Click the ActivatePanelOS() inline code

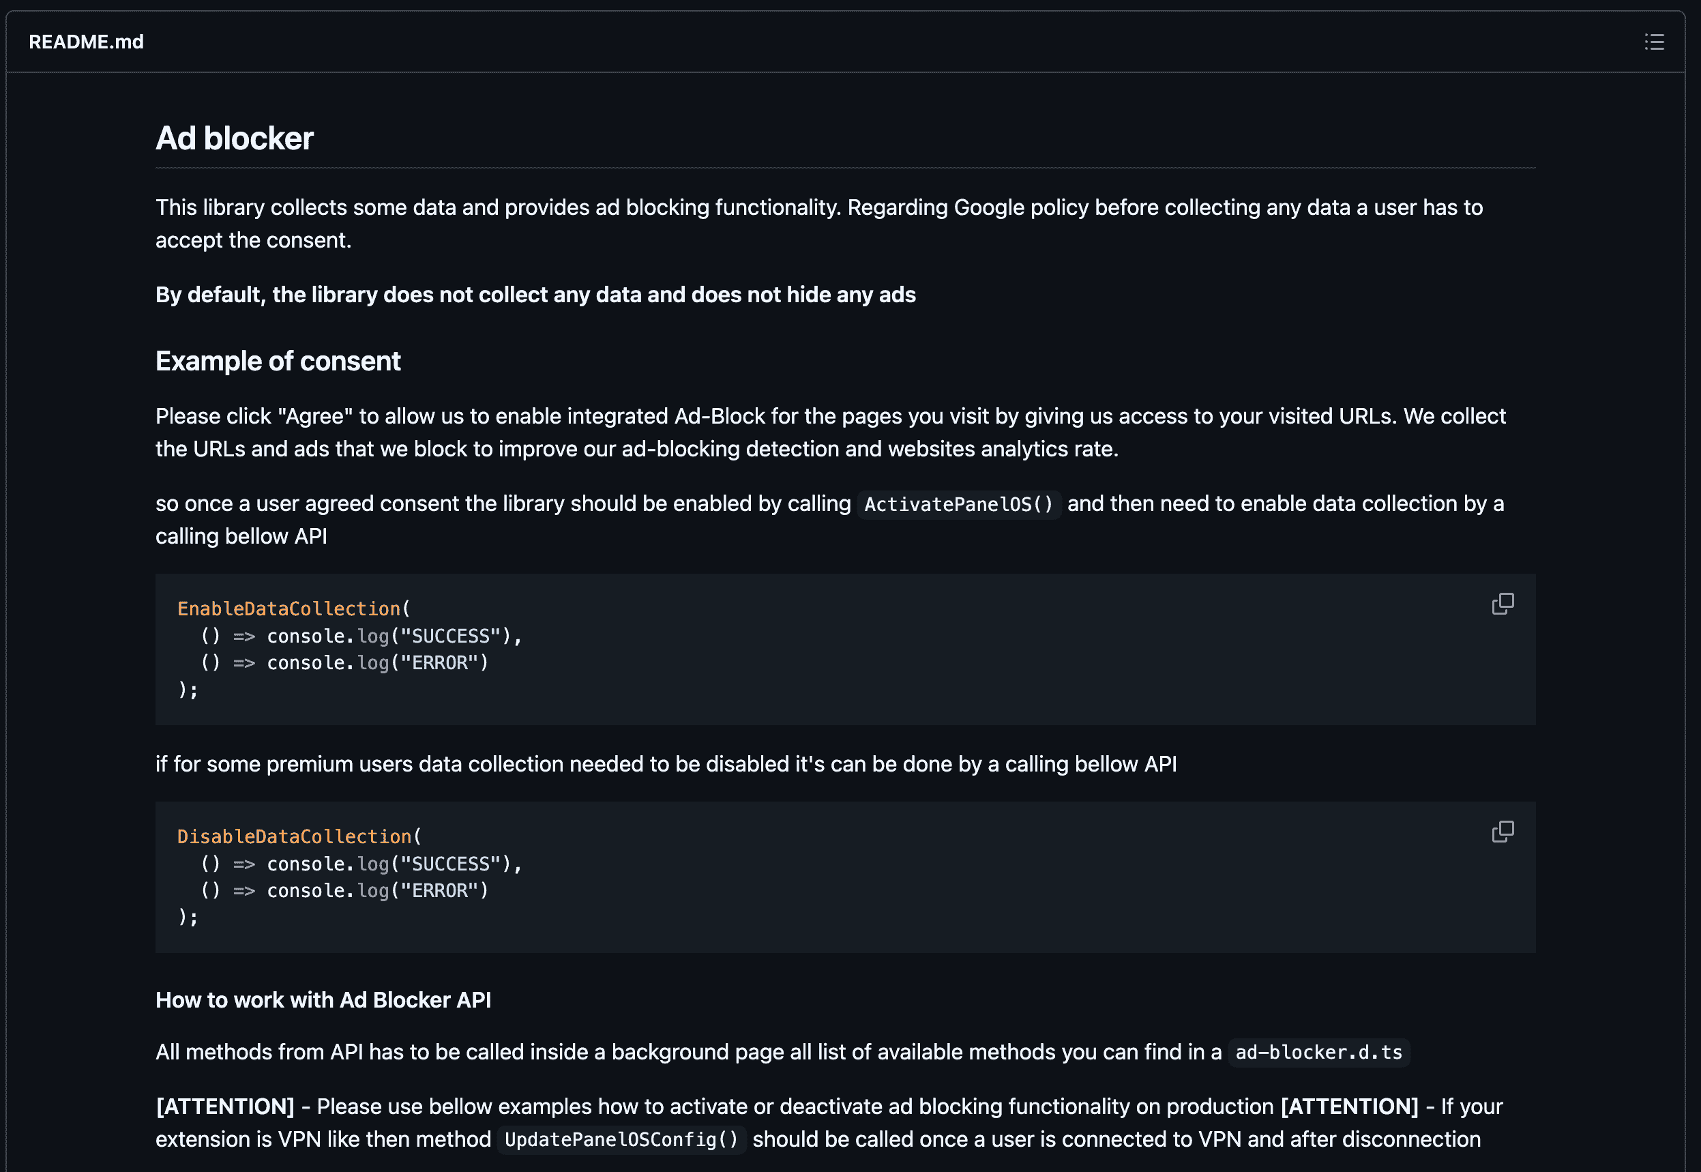958,505
